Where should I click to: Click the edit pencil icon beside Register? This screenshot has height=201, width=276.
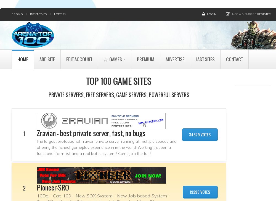coord(228,14)
